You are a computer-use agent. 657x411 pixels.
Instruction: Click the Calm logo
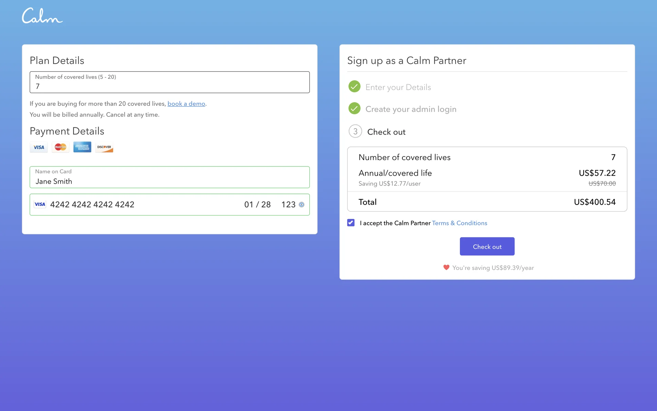42,16
